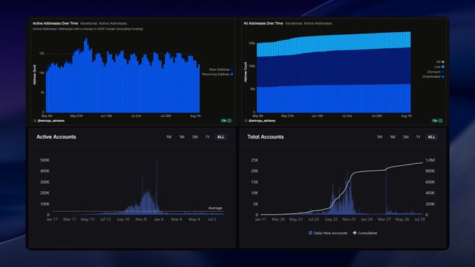Click the 25K axis label in Total Accounts
Screen dimensions: 475x267
click(x=254, y=160)
